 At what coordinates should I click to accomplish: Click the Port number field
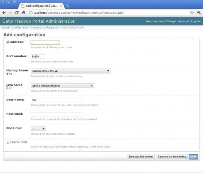(38, 57)
